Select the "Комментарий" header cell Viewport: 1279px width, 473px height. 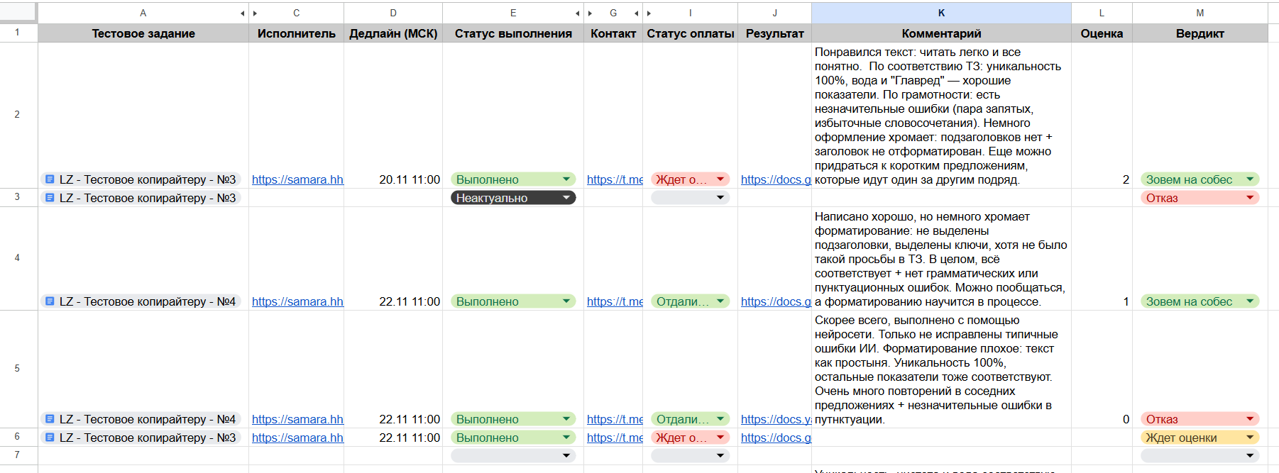coord(941,33)
